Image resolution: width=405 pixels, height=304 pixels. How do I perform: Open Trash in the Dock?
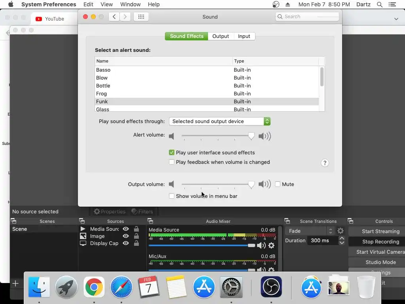[x=366, y=287]
